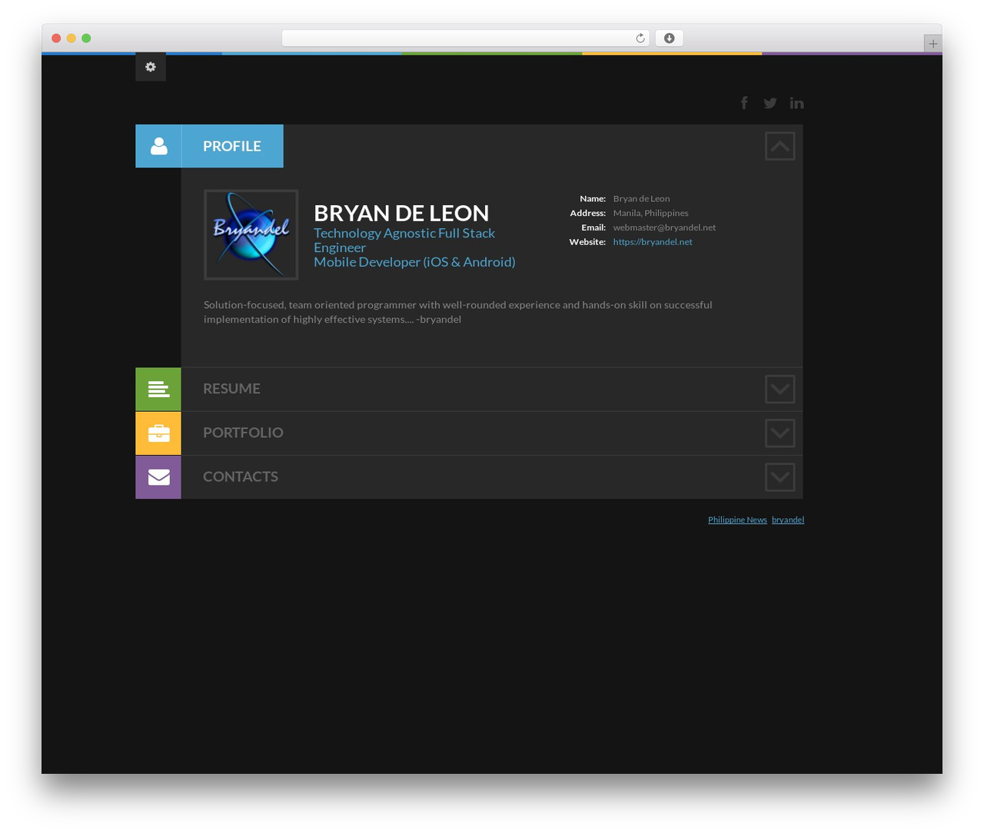Open the Twitter bird icon
This screenshot has width=984, height=833.
pos(770,103)
